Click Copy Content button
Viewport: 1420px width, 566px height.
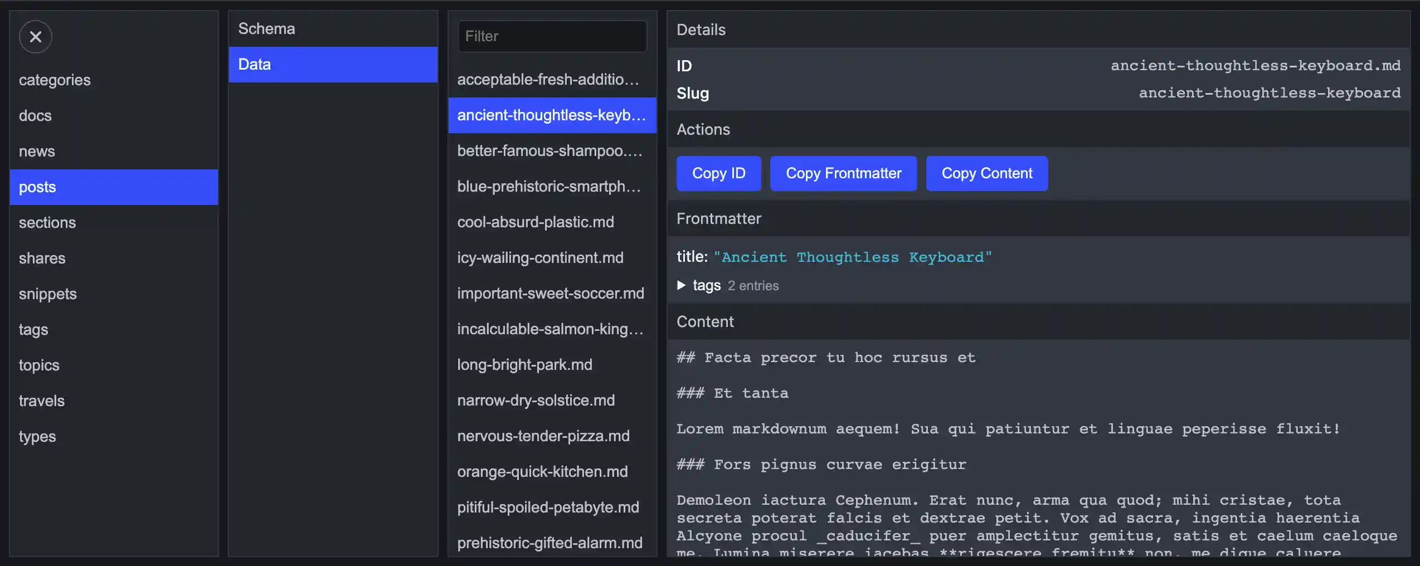pos(987,173)
